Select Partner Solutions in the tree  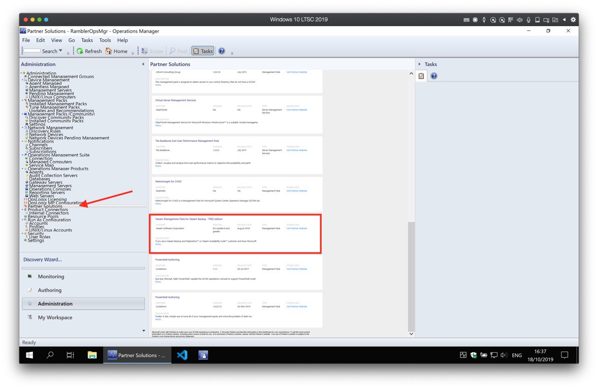point(45,206)
